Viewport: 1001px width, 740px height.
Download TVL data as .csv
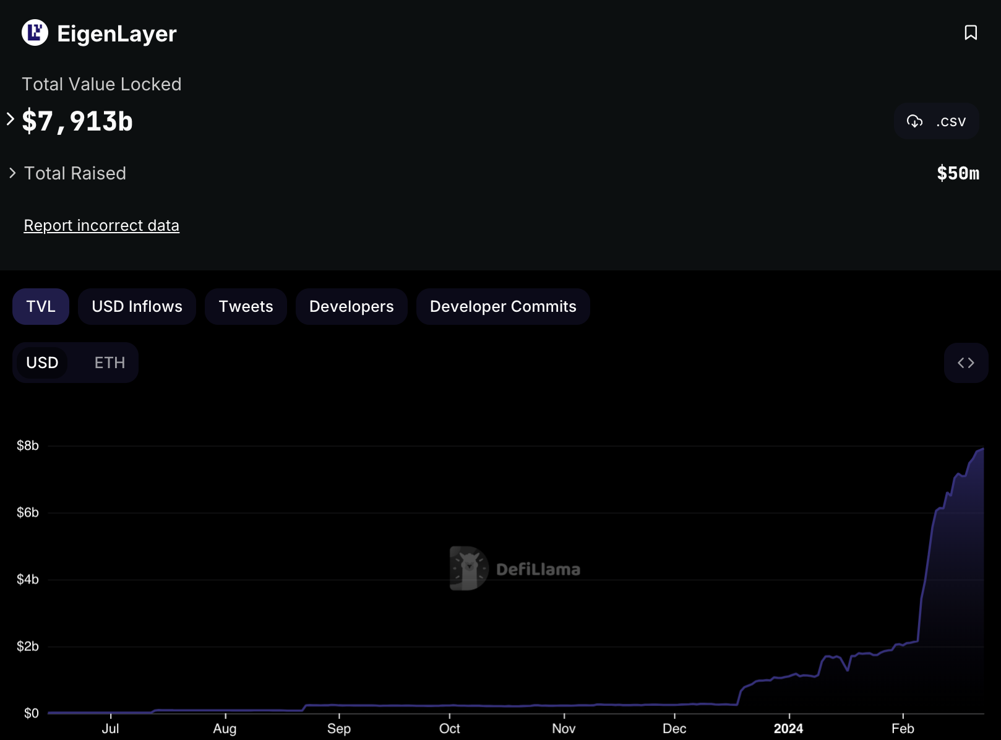936,121
